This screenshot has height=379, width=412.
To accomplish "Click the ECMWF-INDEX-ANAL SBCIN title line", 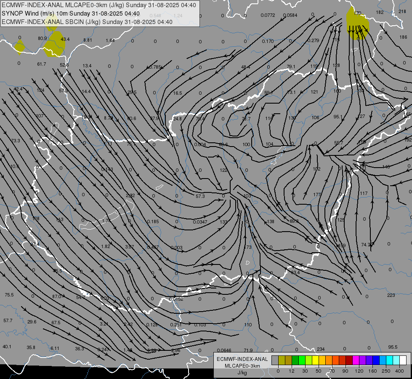I will coord(87,22).
